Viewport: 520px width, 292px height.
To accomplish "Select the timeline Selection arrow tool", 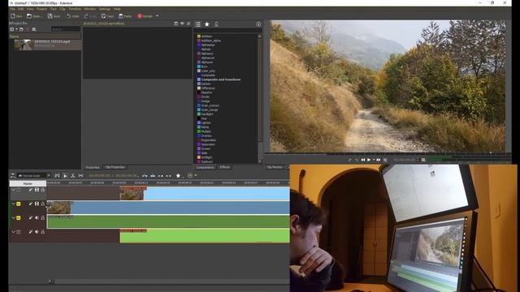I will point(65,175).
